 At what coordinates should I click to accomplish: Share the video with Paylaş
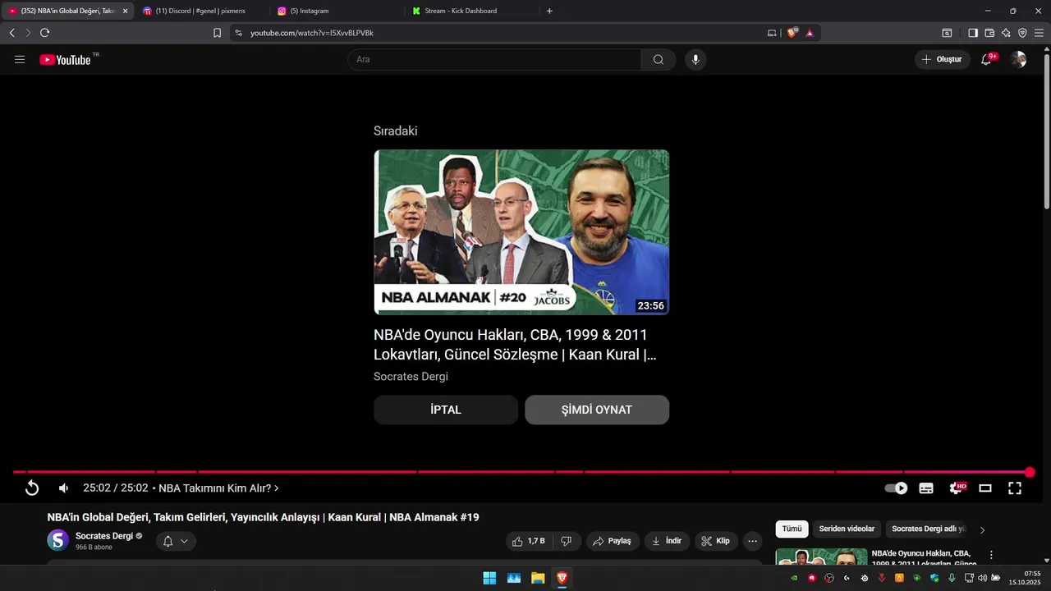point(613,541)
